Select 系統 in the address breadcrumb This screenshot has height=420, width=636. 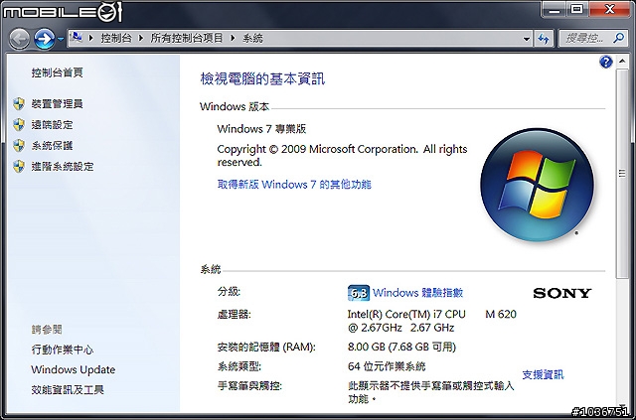tap(252, 38)
